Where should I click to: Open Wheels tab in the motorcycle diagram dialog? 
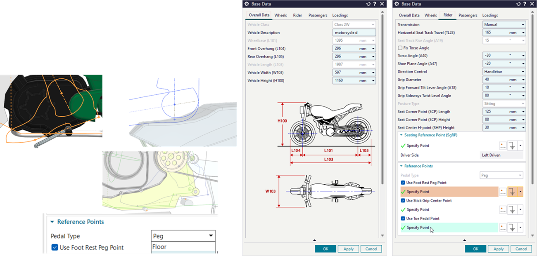point(280,15)
